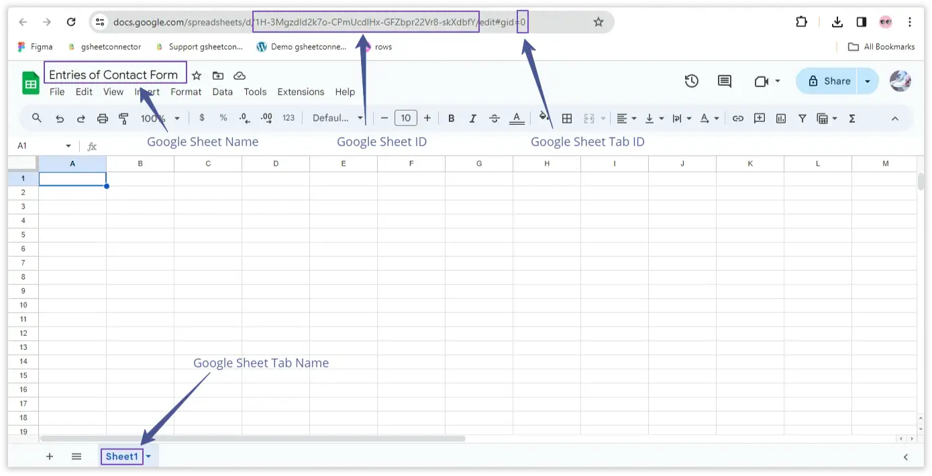932x476 pixels.
Task: Open the Data menu
Action: (x=223, y=92)
